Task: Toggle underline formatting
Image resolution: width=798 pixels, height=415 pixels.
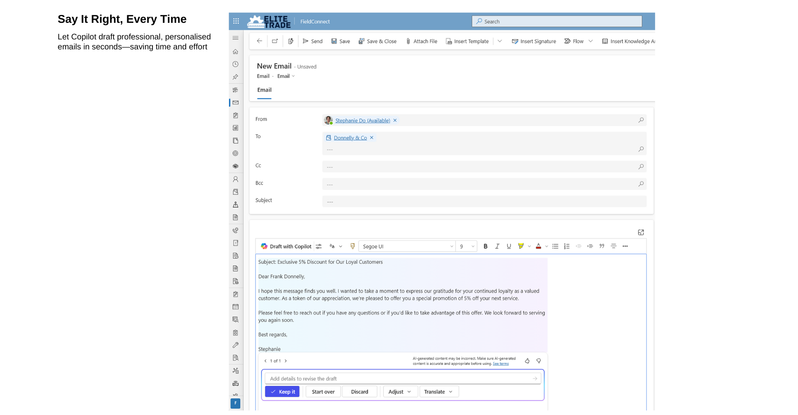Action: click(x=509, y=247)
